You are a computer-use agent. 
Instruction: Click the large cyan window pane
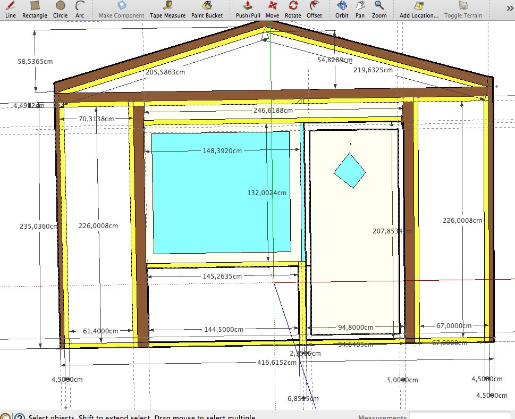pos(222,192)
